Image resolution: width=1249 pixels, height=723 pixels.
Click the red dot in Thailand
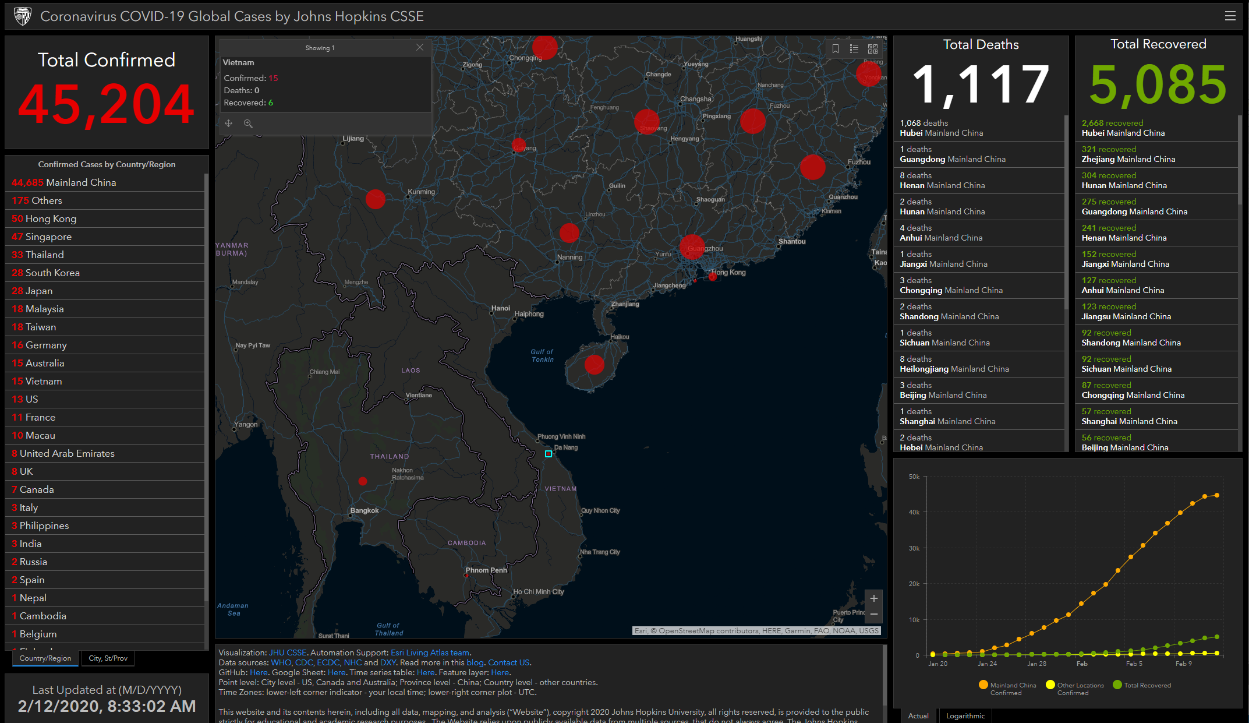coord(363,481)
